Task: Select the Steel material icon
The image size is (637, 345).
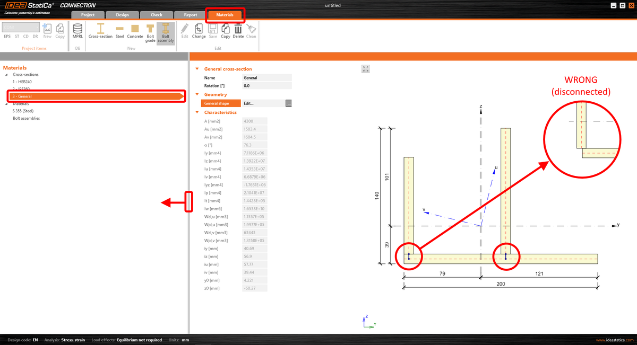Action: [119, 29]
